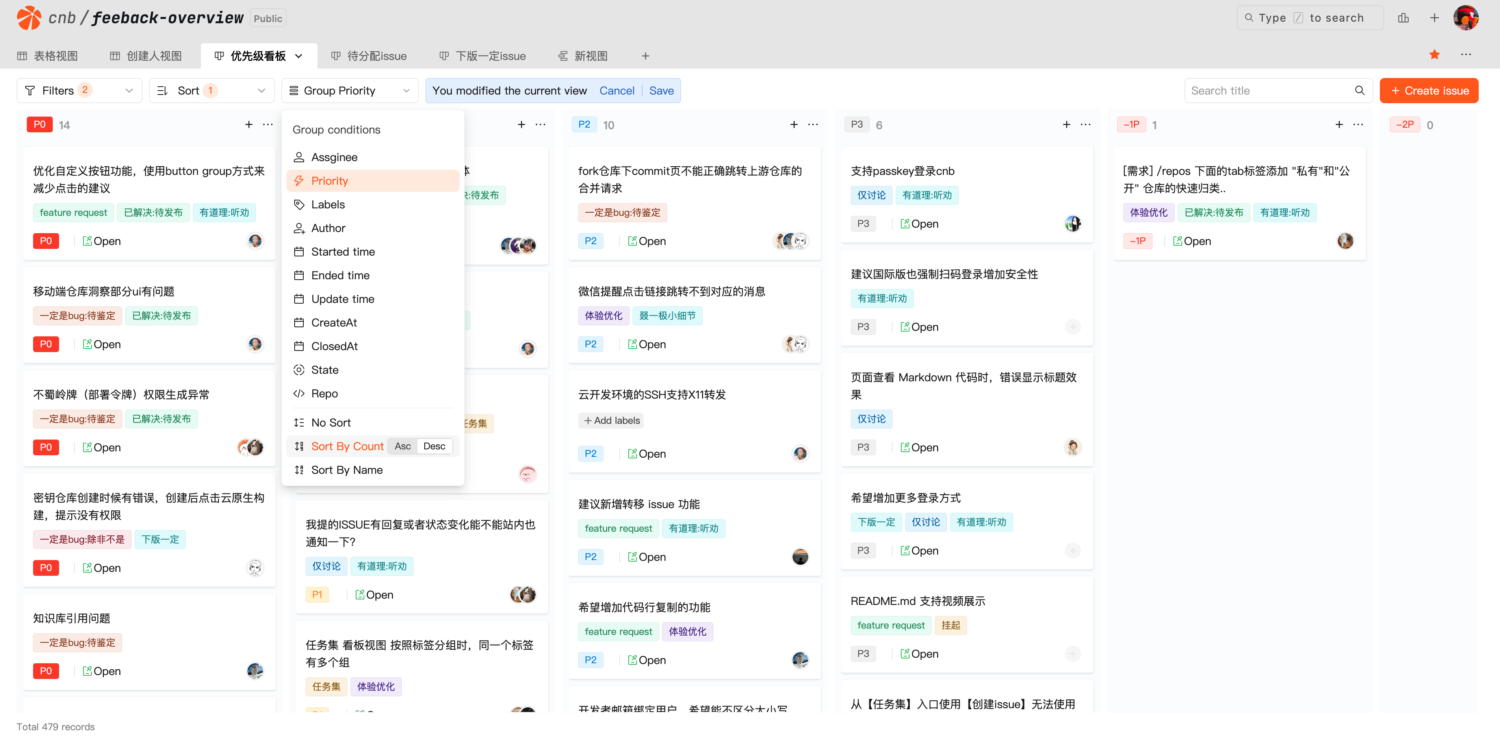Screen dimensions: 1500x742
Task: Toggle sort order to Desc
Action: pos(434,446)
